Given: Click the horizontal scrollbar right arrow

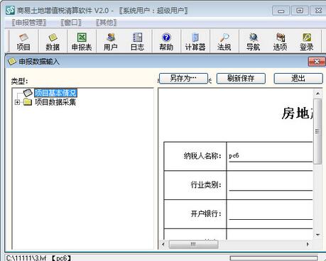Looking at the screenshot, I should 308,244.
